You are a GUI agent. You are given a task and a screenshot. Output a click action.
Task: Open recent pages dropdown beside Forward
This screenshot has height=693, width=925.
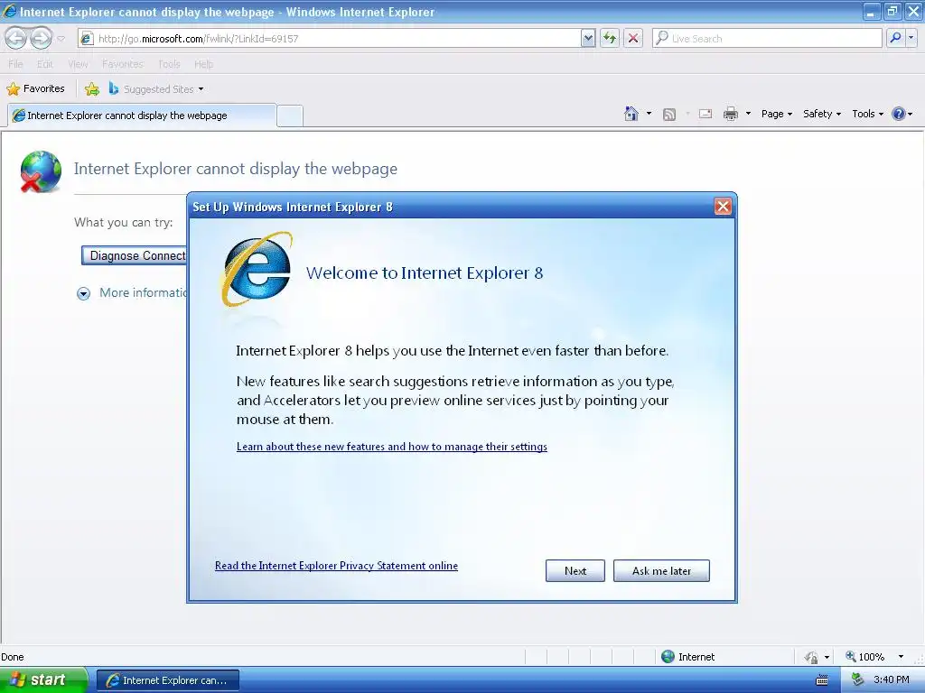click(61, 39)
